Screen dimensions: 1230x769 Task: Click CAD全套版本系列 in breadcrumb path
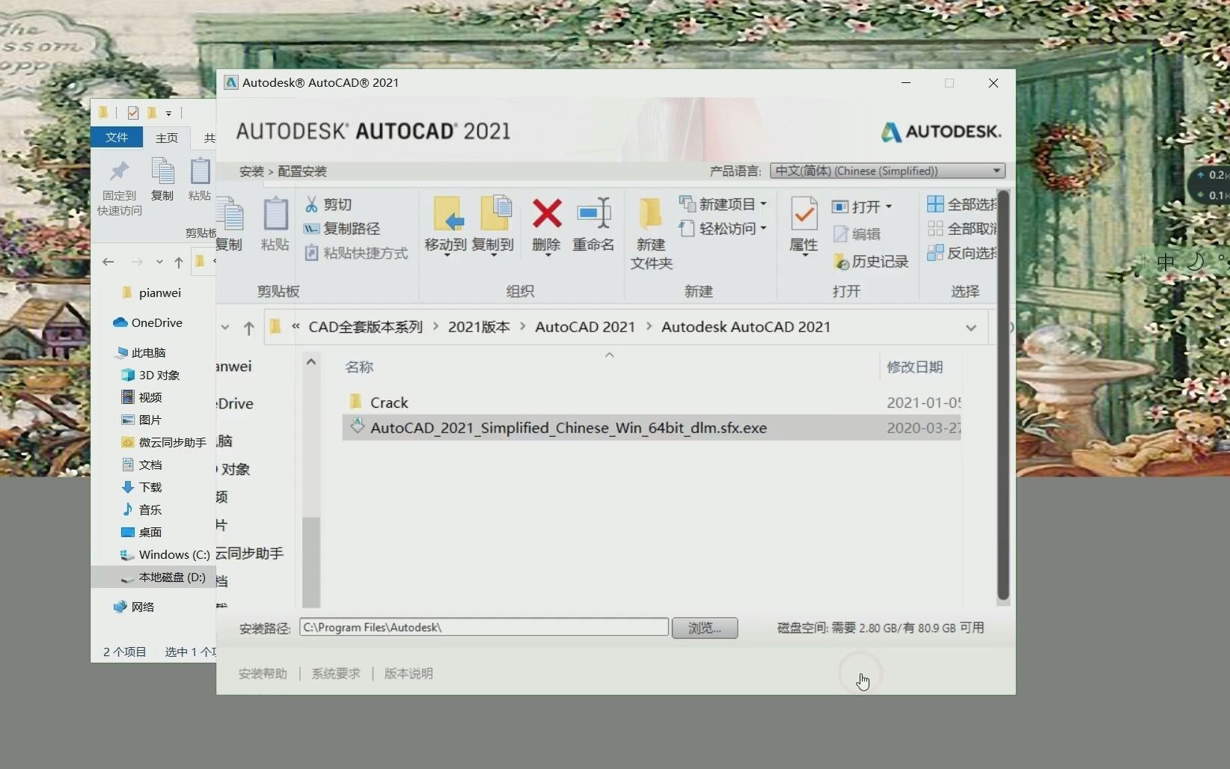click(365, 327)
